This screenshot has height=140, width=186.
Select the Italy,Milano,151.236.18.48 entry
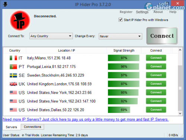49,58
